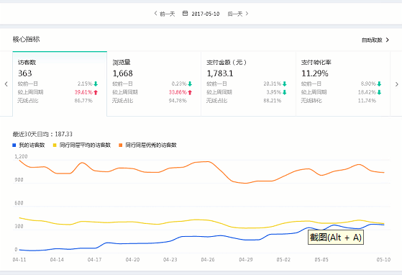This screenshot has height=275, width=402.
Task: Click 05-10 label on chart axis
Action: tap(383, 260)
